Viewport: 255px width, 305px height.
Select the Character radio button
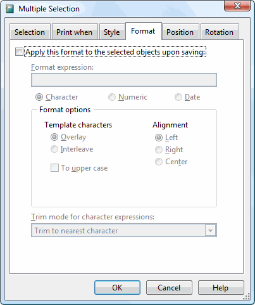(x=39, y=97)
